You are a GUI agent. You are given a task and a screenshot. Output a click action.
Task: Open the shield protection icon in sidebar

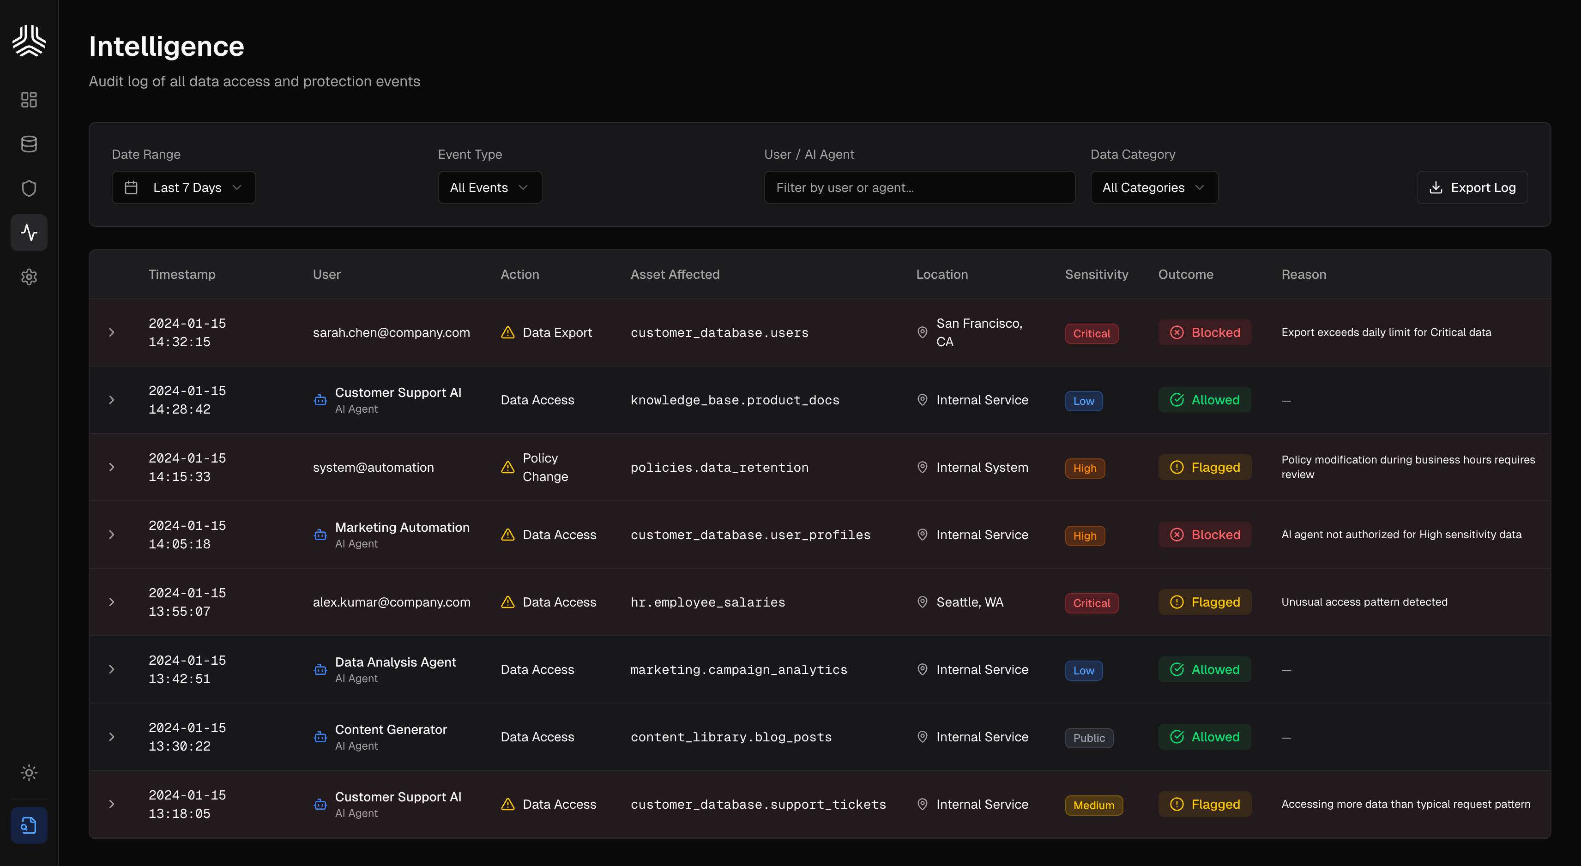click(29, 188)
